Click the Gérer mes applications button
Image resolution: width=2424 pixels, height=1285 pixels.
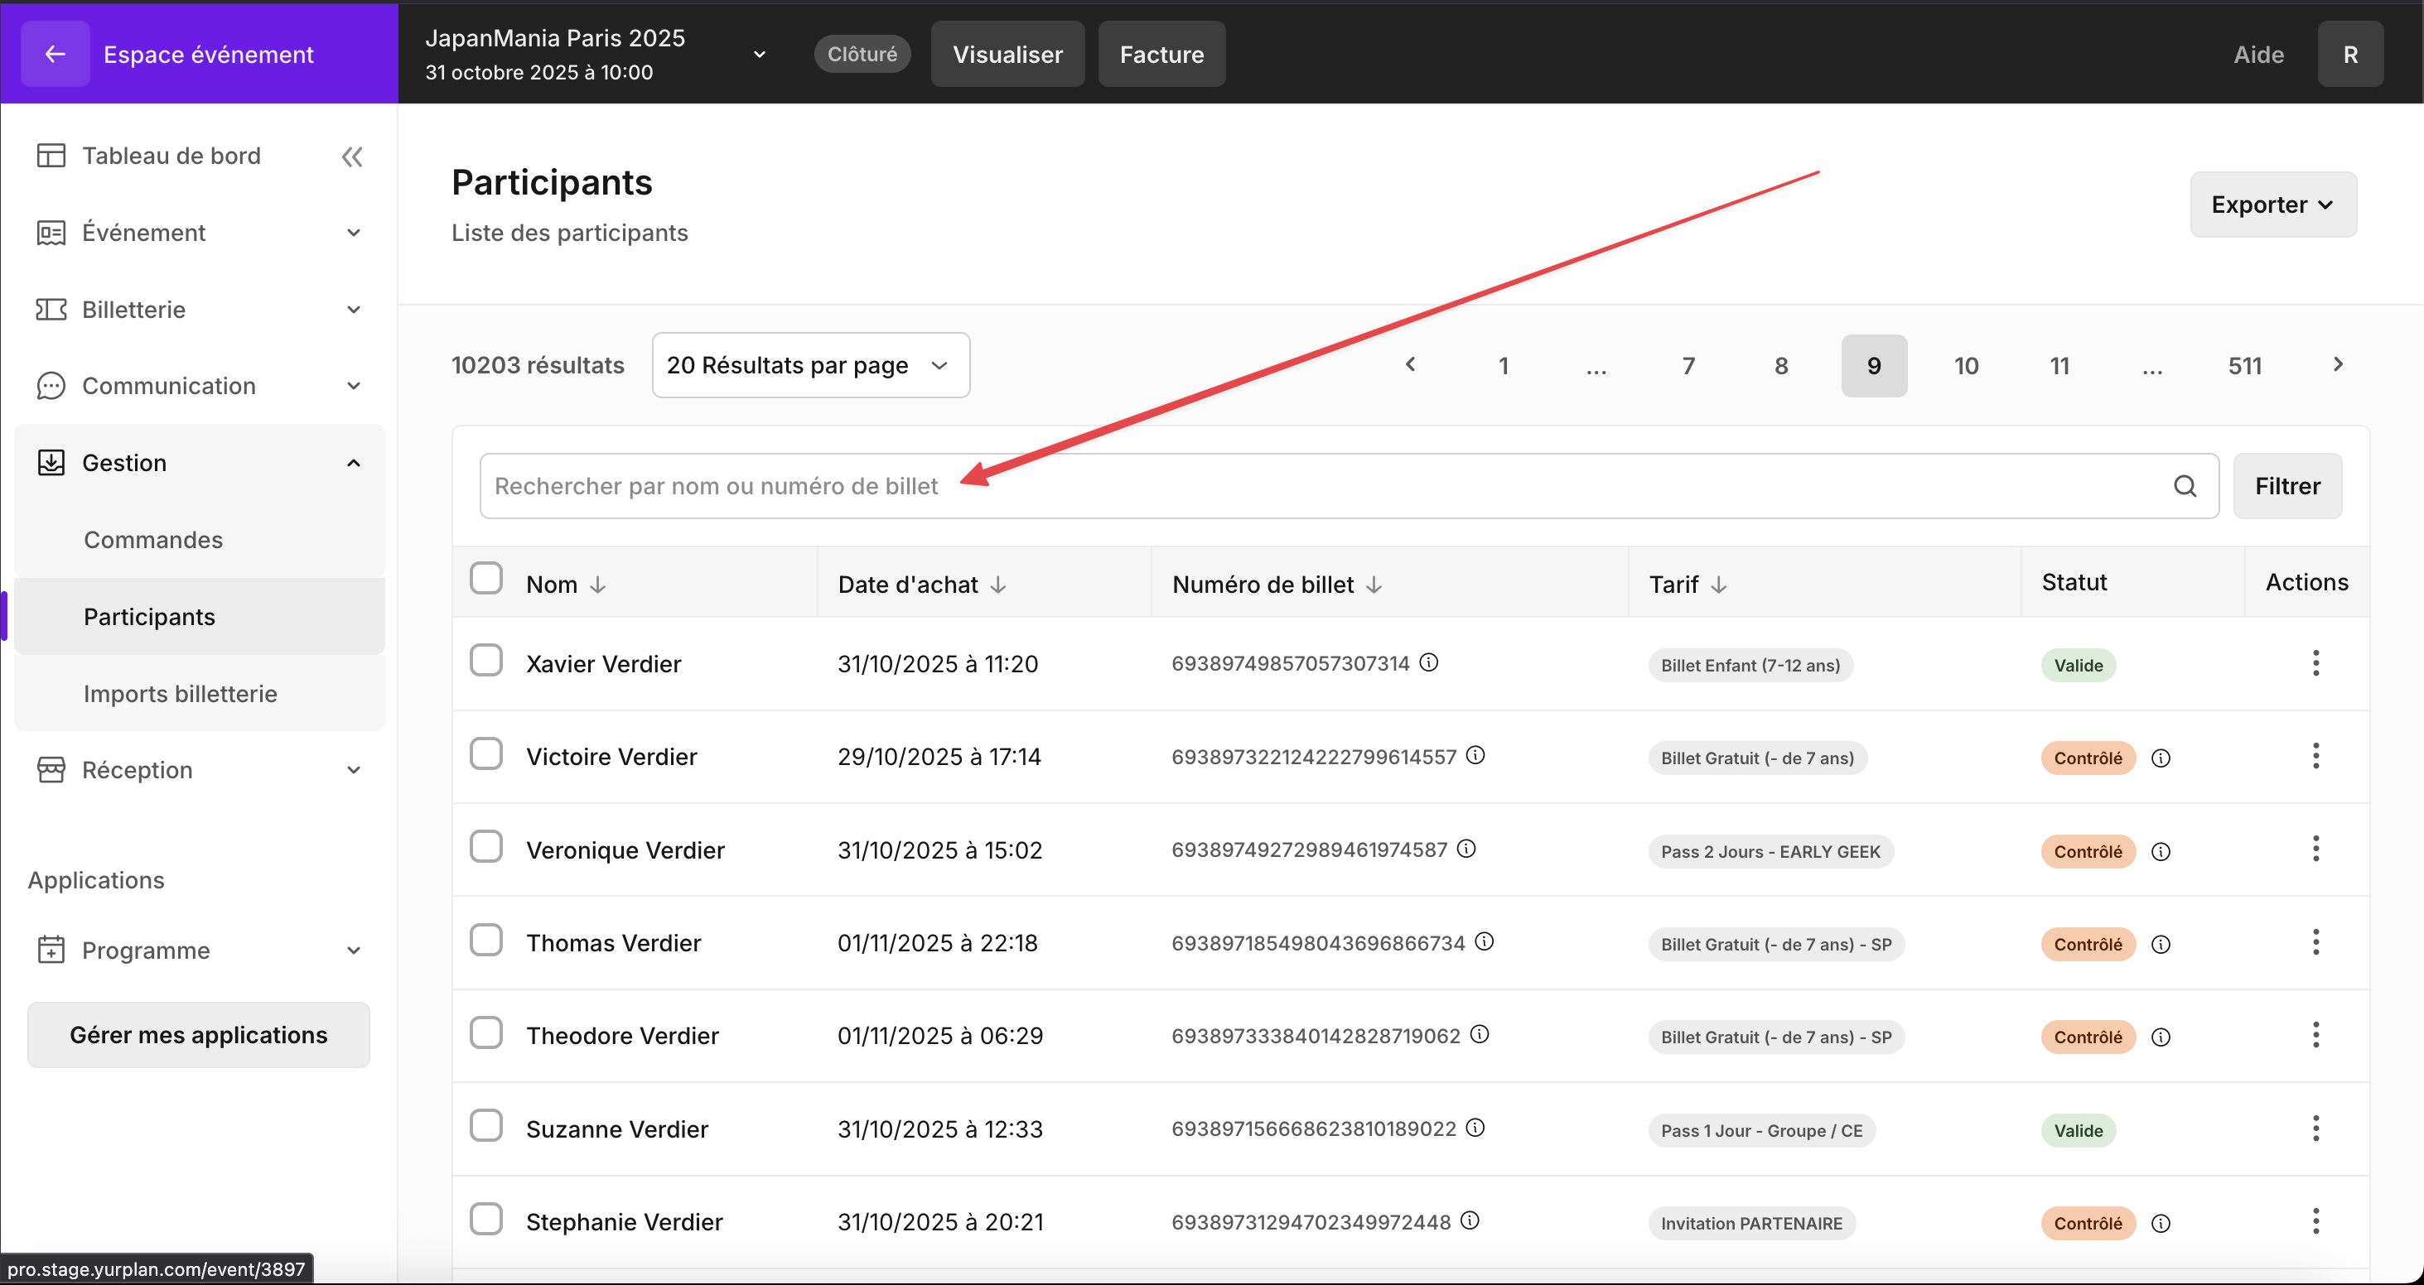point(199,1035)
